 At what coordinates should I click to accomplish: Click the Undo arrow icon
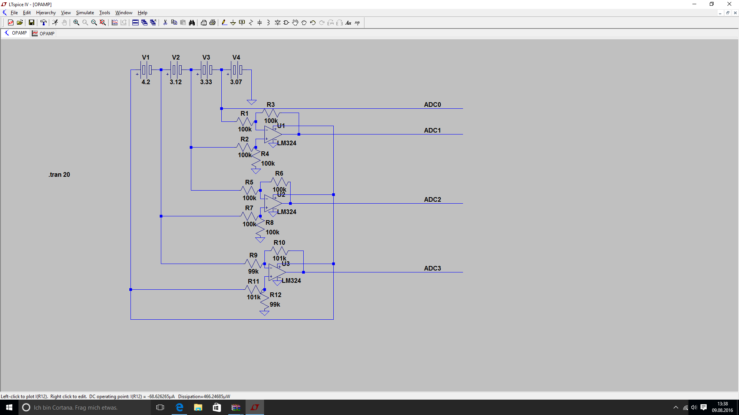[313, 23]
